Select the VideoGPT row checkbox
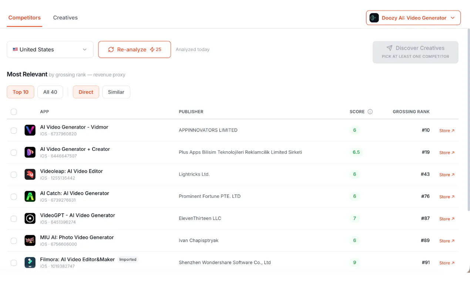 (x=14, y=219)
